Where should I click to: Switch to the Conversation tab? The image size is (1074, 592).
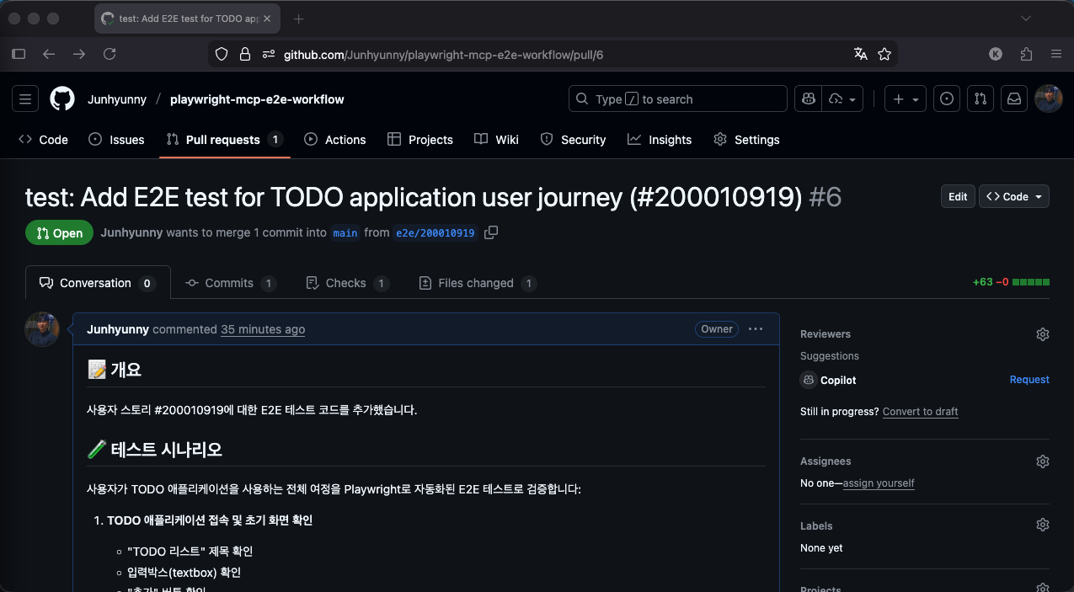click(x=98, y=283)
